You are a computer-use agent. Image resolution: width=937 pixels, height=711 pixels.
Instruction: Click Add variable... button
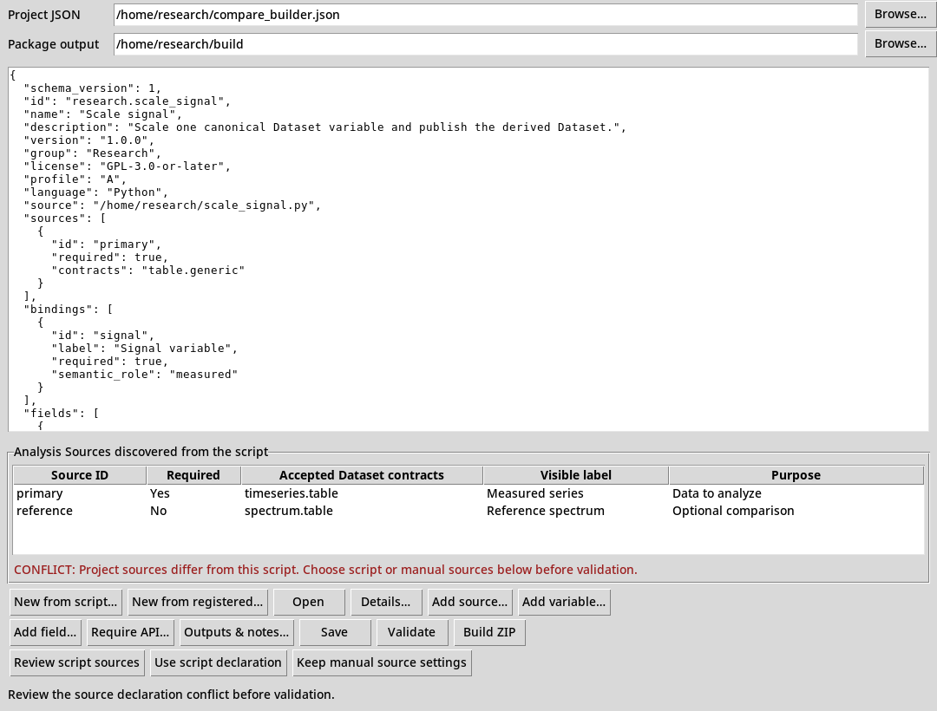[x=564, y=602]
